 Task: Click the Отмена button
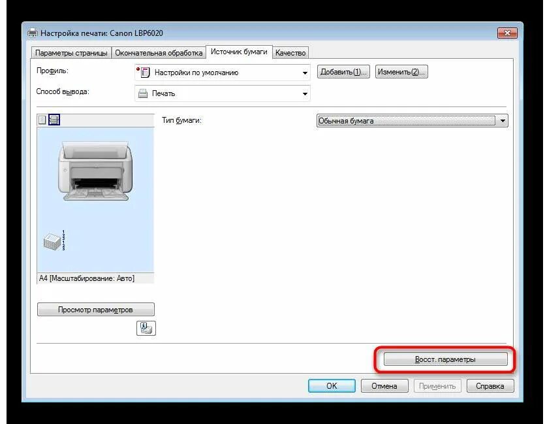[384, 385]
